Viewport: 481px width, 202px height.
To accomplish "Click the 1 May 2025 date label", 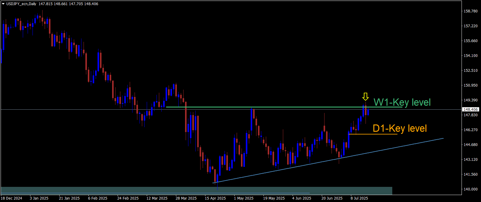I will click(244, 198).
